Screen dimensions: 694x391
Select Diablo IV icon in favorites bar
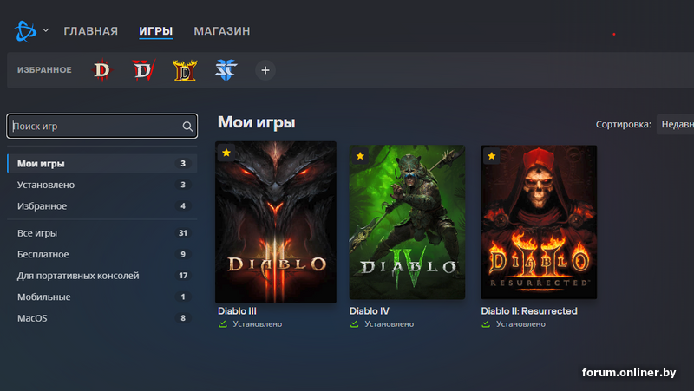(x=143, y=70)
